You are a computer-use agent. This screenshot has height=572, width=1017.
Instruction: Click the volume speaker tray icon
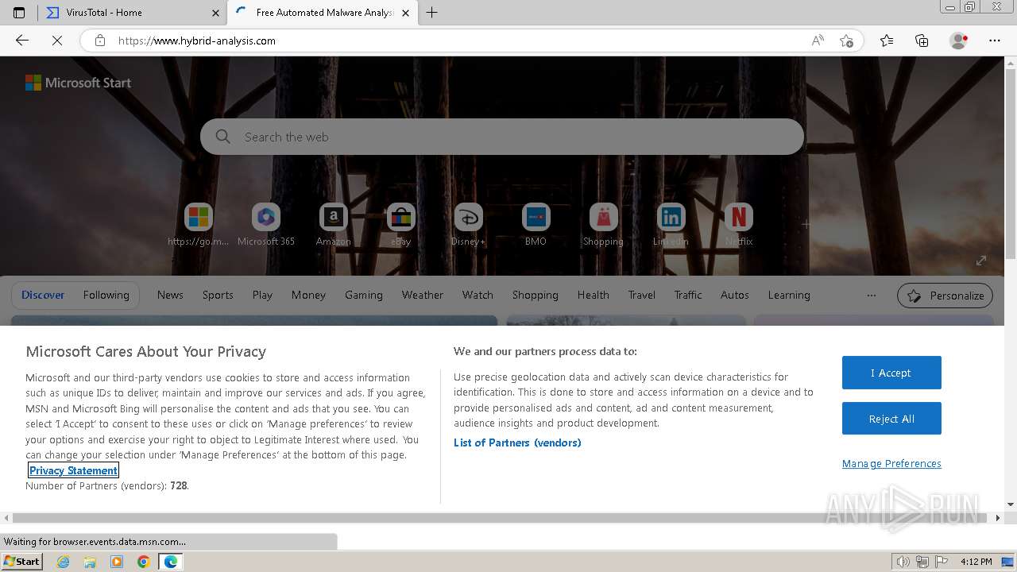pos(903,562)
